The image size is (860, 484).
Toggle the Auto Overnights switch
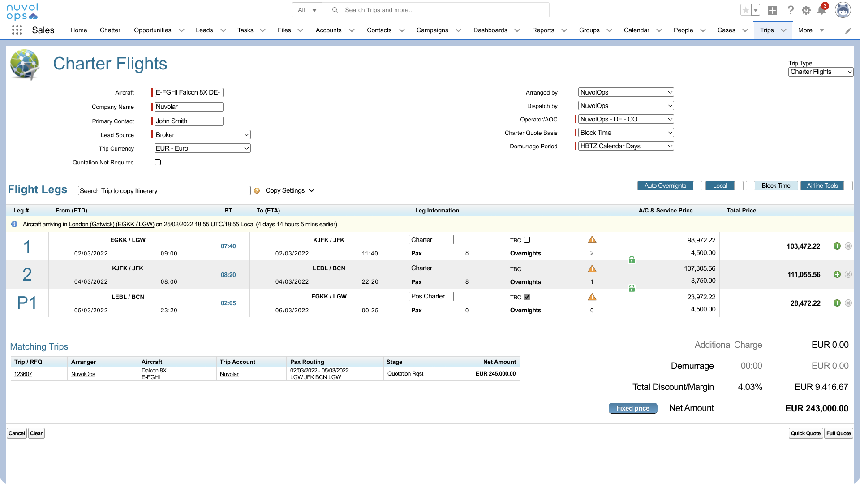click(670, 186)
